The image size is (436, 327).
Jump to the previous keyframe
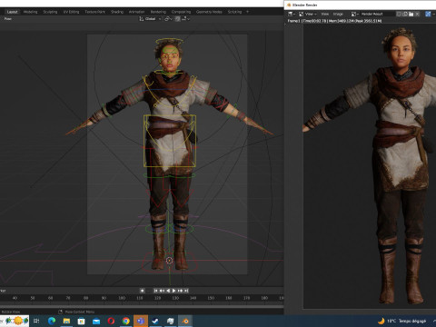pos(162,291)
